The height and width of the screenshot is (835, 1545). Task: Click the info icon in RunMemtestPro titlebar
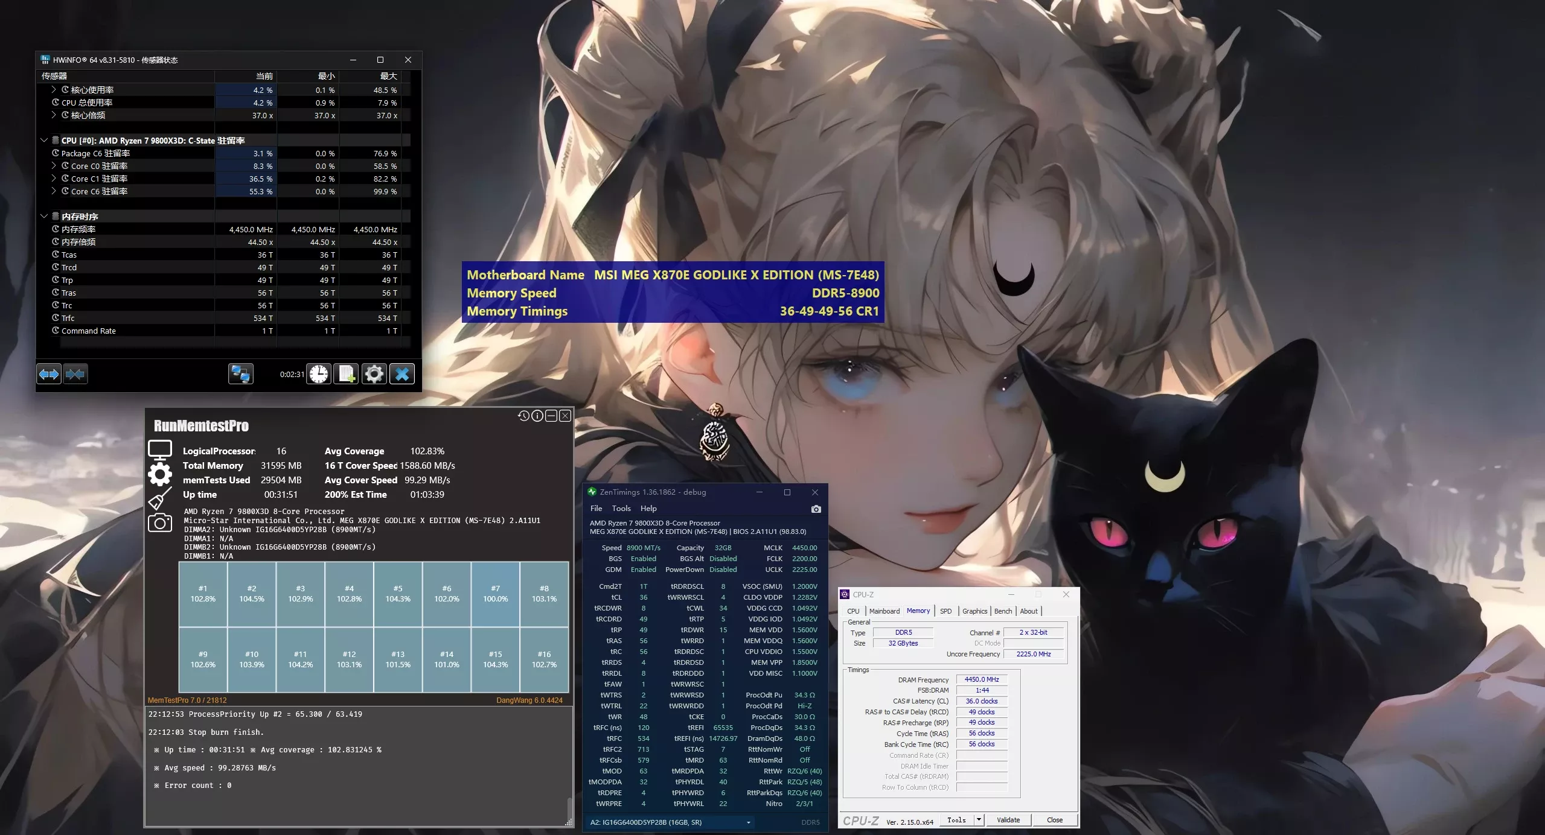[x=537, y=416]
